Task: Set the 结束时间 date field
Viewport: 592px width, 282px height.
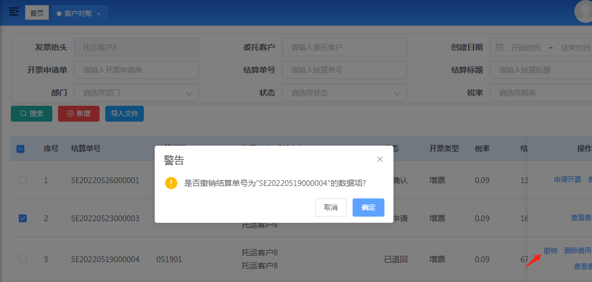Action: click(576, 48)
